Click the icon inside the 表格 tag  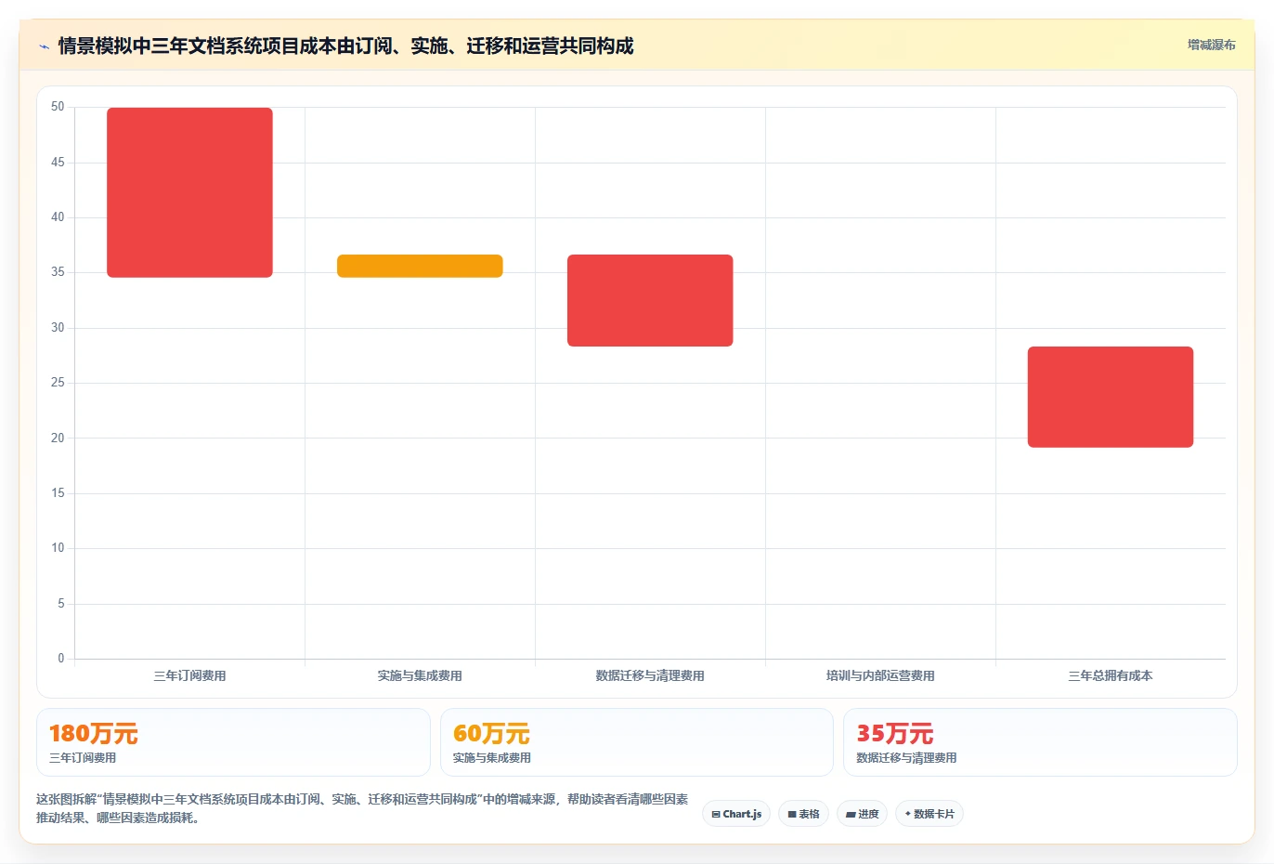792,814
